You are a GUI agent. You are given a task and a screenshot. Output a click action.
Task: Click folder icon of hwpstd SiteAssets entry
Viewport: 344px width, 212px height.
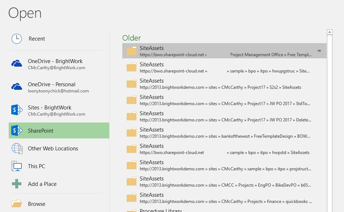(131, 149)
